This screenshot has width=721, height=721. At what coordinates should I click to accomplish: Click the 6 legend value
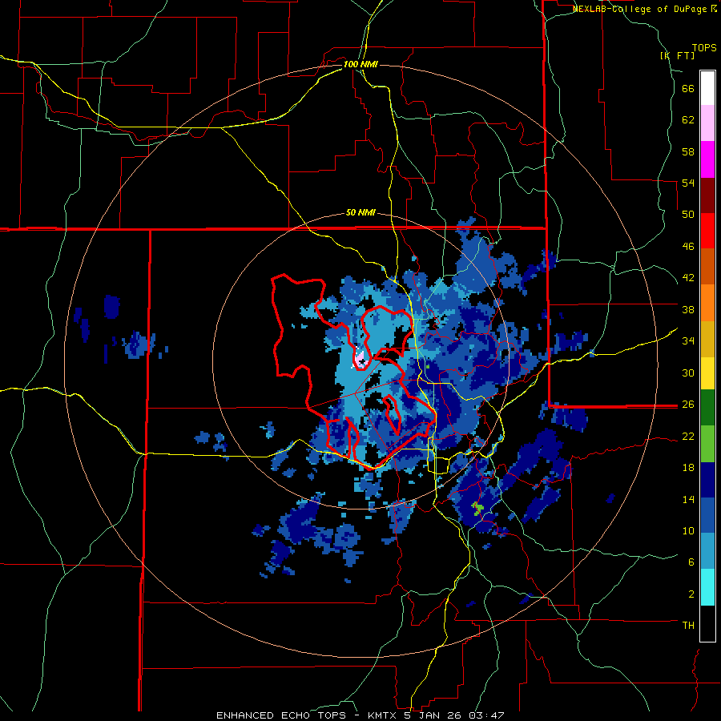pyautogui.click(x=691, y=562)
